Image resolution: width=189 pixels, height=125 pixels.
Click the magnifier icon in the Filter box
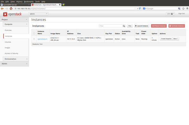click(124, 26)
